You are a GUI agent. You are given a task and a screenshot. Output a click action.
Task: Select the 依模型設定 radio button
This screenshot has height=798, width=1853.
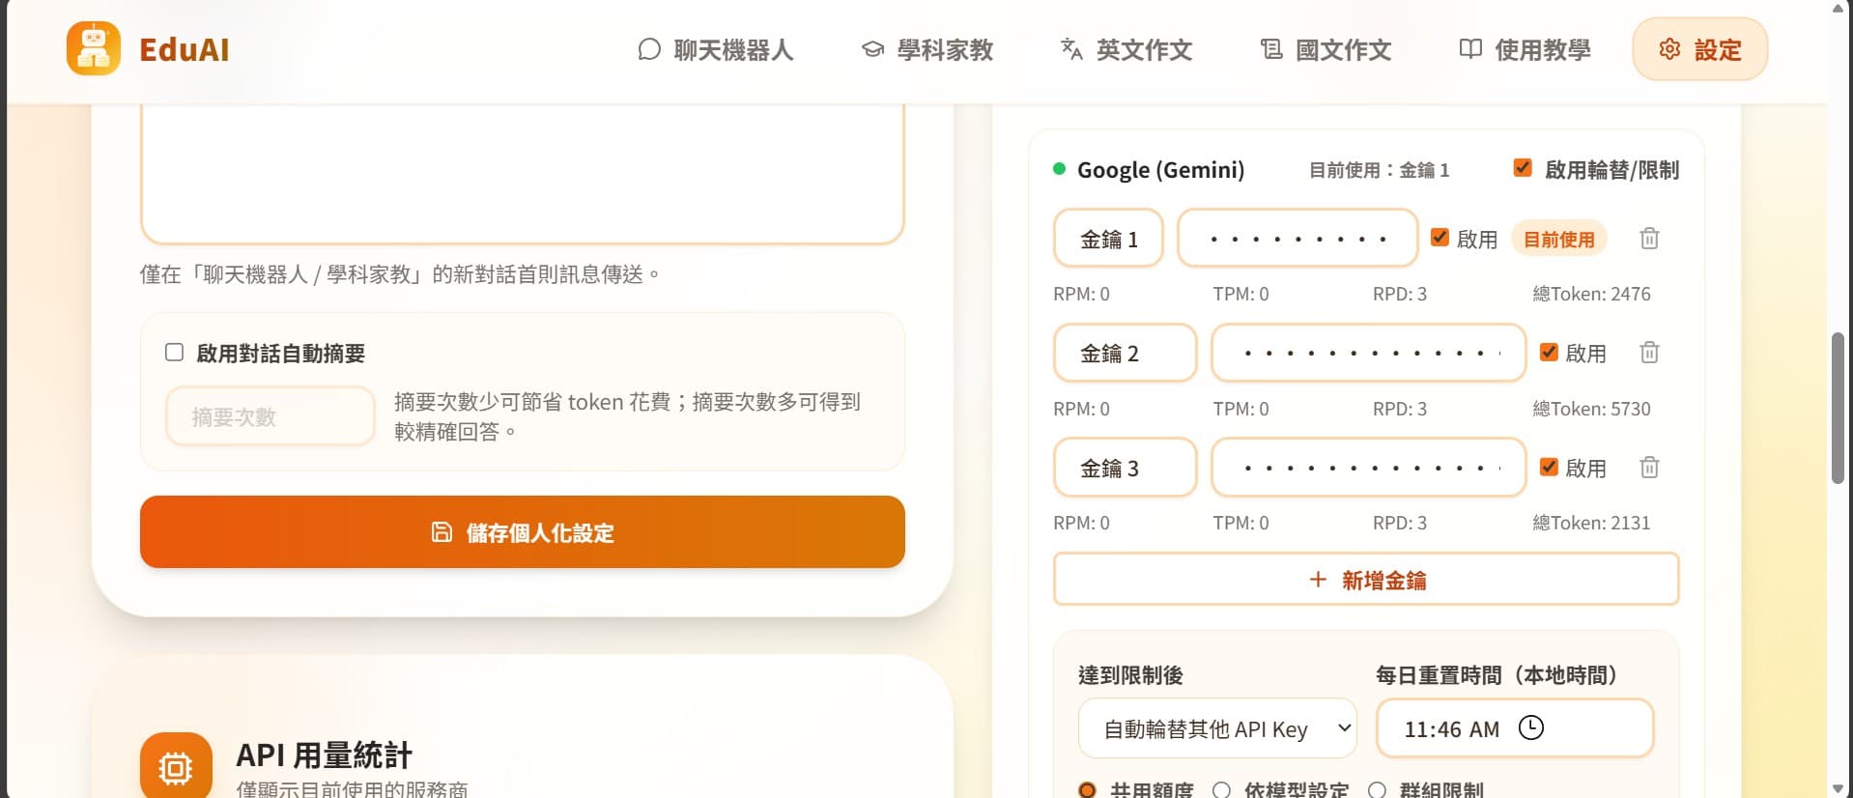coord(1222,789)
